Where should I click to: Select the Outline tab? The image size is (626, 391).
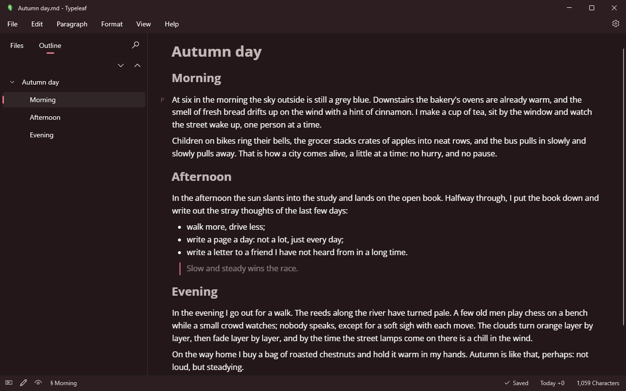pyautogui.click(x=50, y=45)
